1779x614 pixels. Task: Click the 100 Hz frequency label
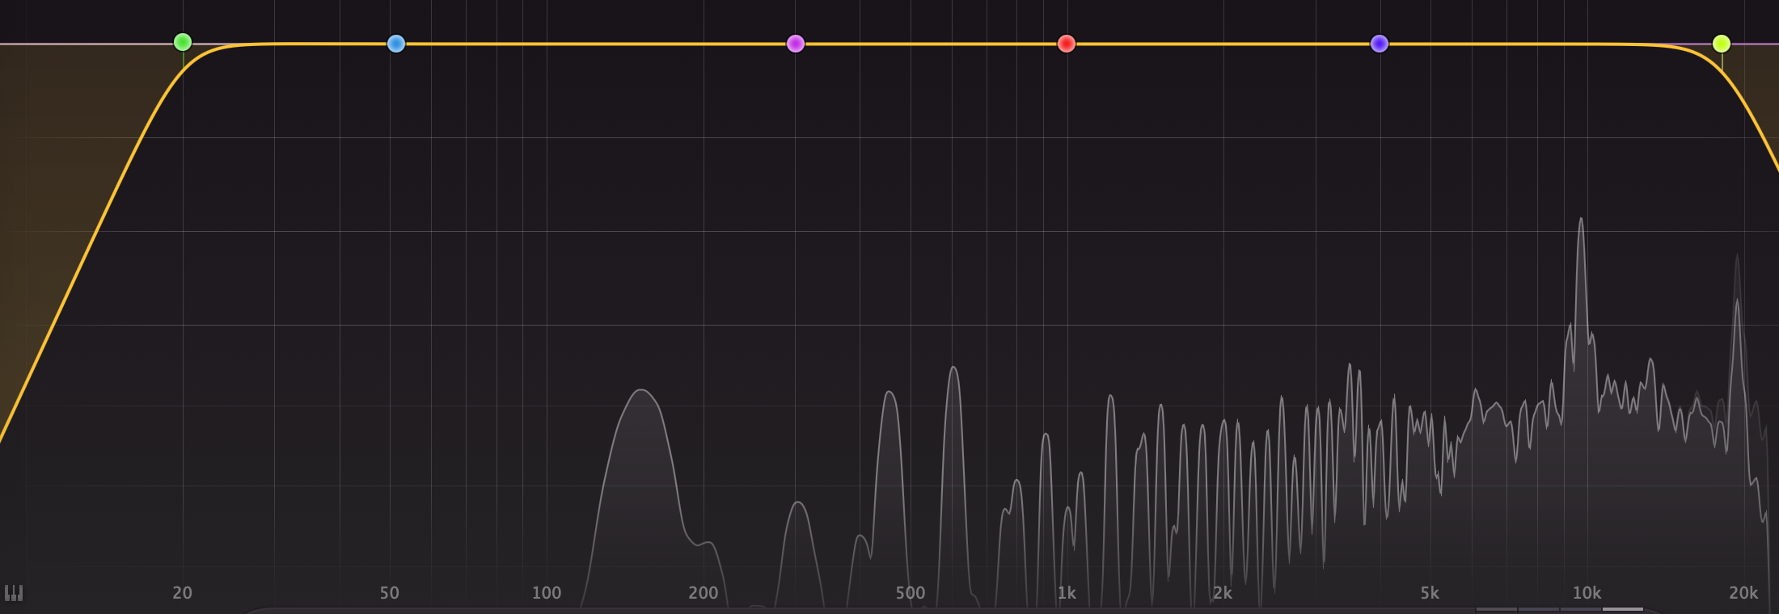(547, 593)
